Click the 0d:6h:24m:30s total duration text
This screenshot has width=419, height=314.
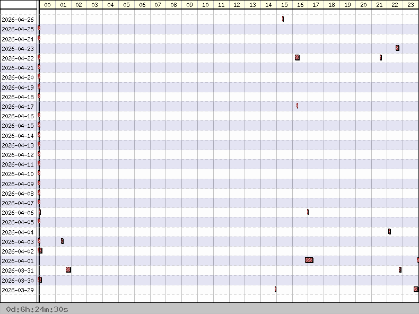(37, 309)
